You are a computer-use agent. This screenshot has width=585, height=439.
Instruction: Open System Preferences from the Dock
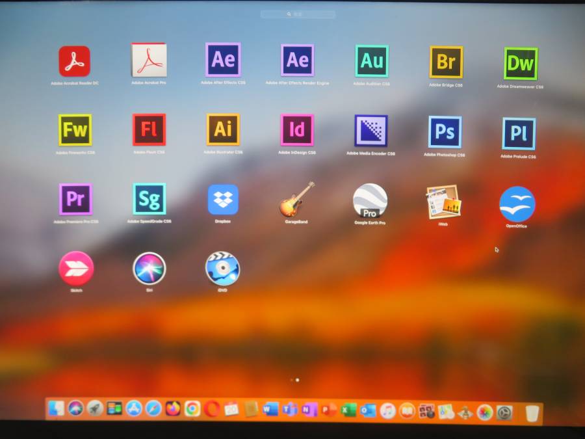click(504, 413)
